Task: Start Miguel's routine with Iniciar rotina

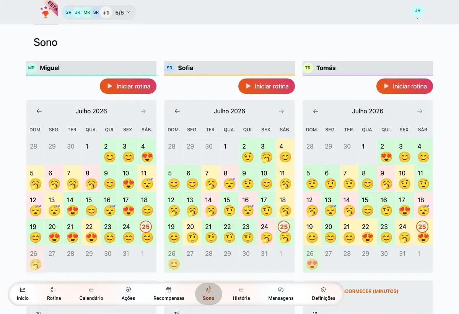Action: coord(128,86)
